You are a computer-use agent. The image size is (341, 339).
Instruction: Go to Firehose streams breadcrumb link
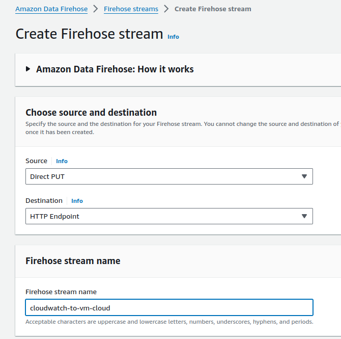tap(131, 9)
